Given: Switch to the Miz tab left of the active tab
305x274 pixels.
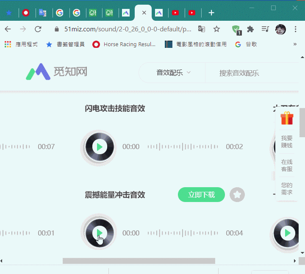Looking at the screenshot, I should 126,13.
